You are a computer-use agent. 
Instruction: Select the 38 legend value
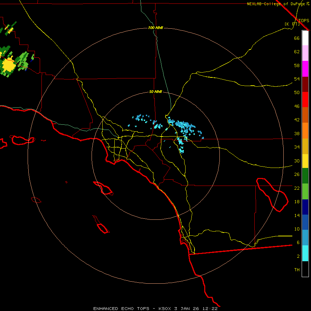pos(297,133)
